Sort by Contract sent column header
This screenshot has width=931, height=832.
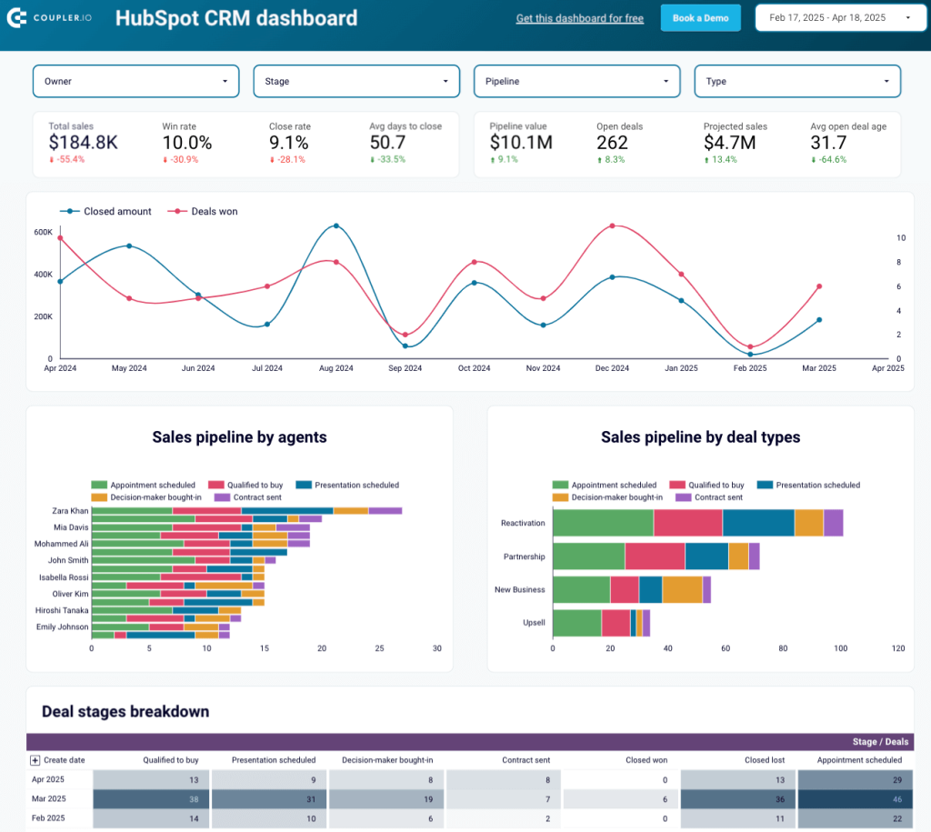(526, 760)
